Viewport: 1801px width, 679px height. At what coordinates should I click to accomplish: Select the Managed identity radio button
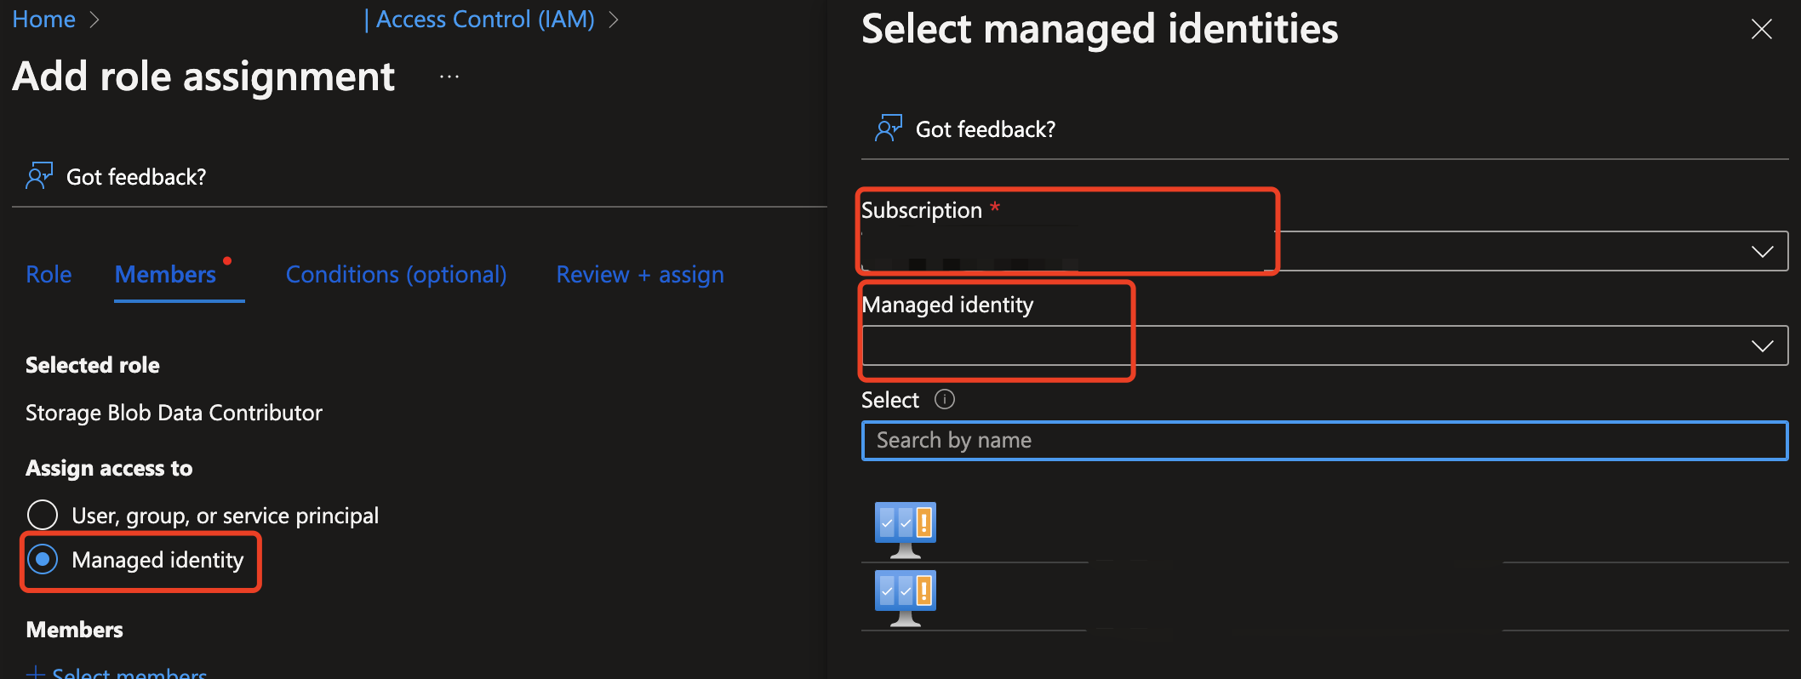[x=43, y=559]
